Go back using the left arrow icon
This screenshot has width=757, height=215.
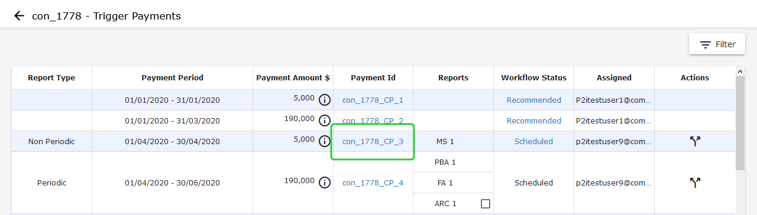tap(20, 16)
